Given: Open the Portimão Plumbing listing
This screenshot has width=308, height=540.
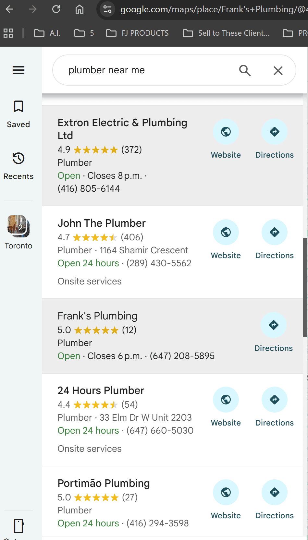Looking at the screenshot, I should point(104,483).
